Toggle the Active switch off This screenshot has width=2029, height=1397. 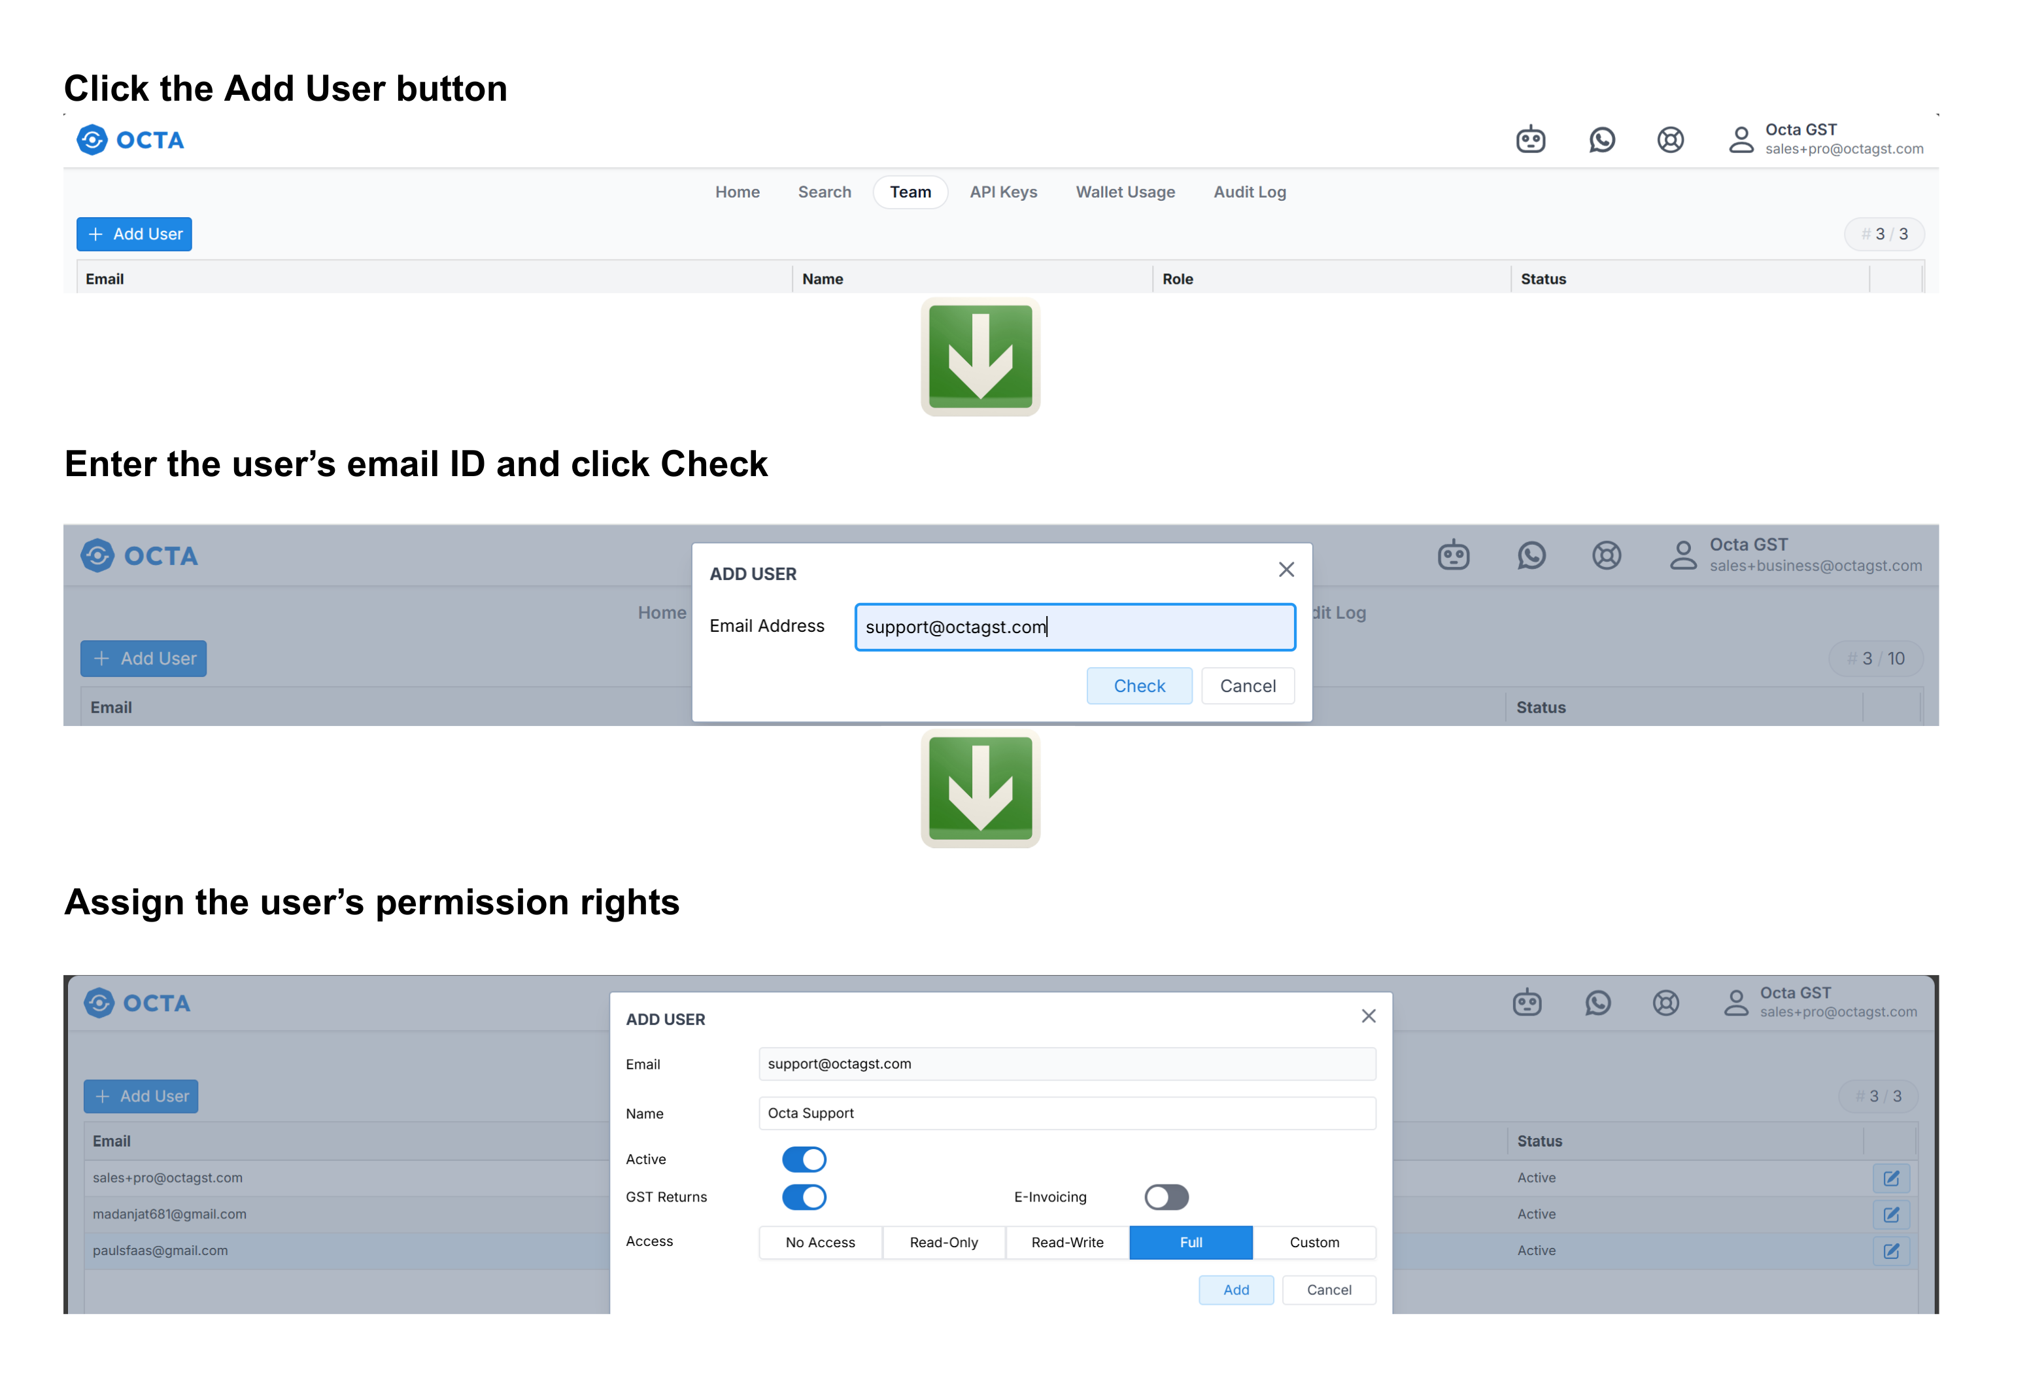click(x=803, y=1159)
